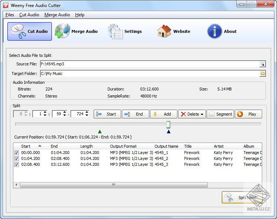Uncheck the 4545_3 segment row checkbox
Screen dimensions: 277x219
16,165
